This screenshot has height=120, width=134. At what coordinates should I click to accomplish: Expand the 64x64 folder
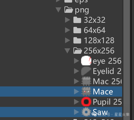coord(67,30)
